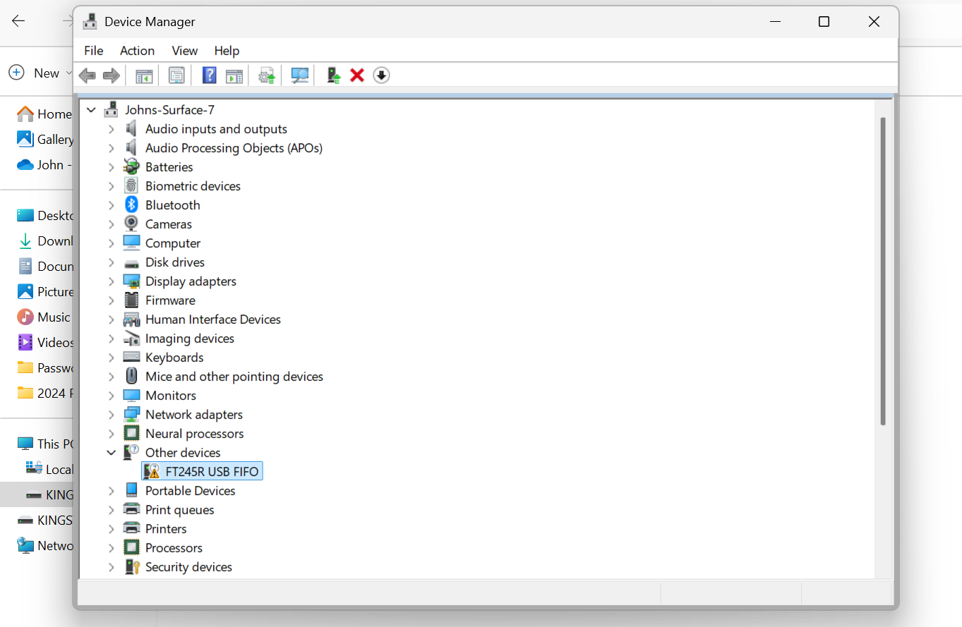Screen dimensions: 962x627
Task: Toggle the Show/Hide Console Tree toolbar icon
Action: [144, 75]
